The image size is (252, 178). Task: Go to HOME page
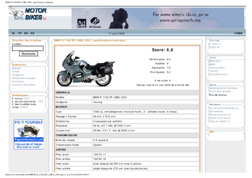238,33
